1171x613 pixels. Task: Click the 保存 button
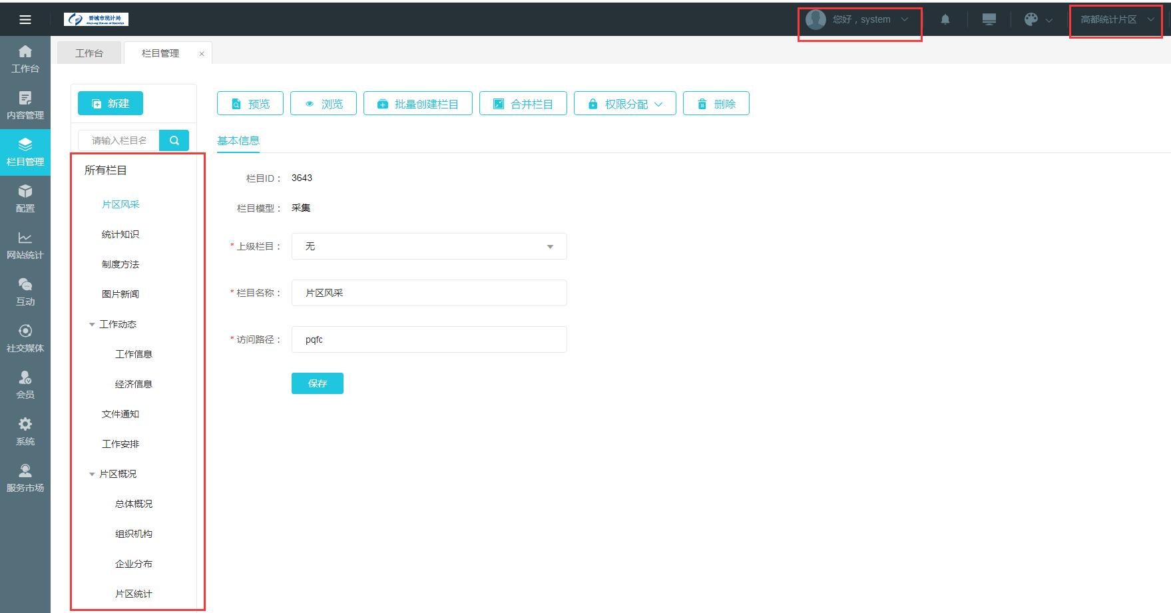318,383
